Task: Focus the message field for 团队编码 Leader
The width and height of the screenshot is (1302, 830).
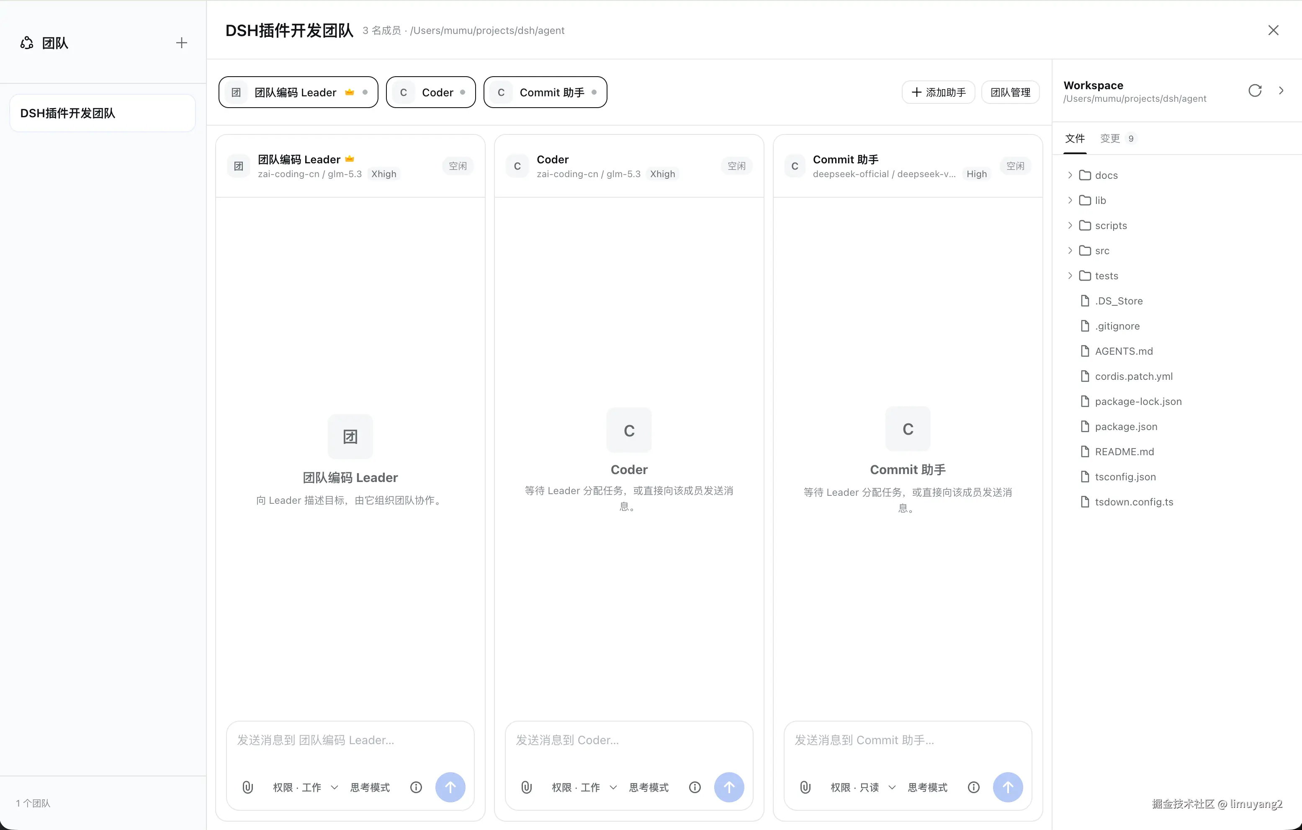Action: 350,740
